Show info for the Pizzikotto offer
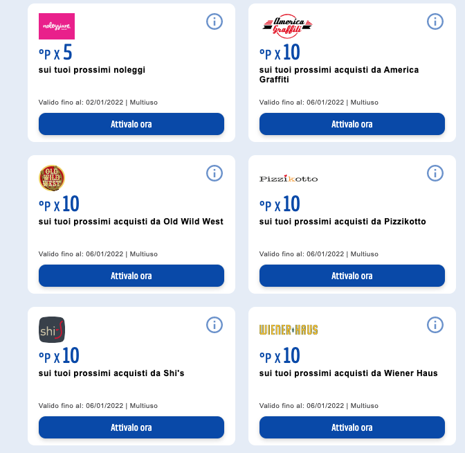 point(435,173)
